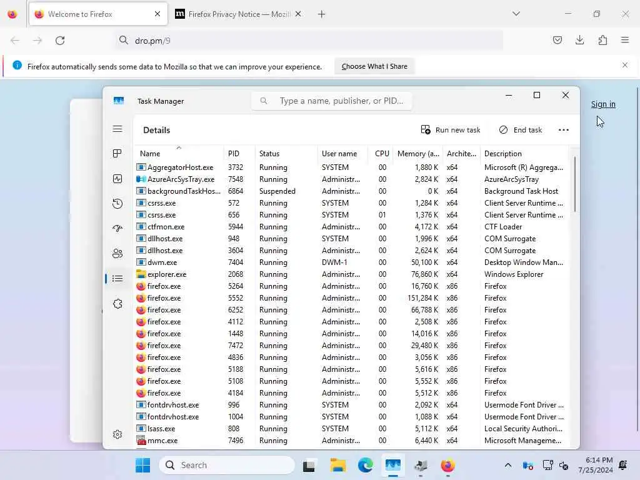
Task: Open Save to Pocket icon
Action: pyautogui.click(x=557, y=41)
